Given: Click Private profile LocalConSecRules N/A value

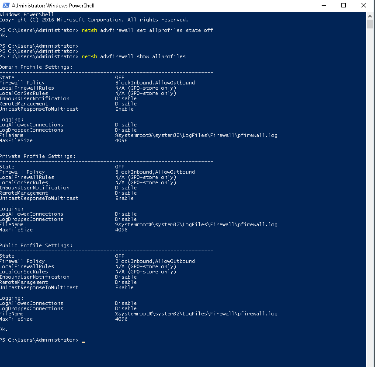Looking at the screenshot, I should pos(146,183).
